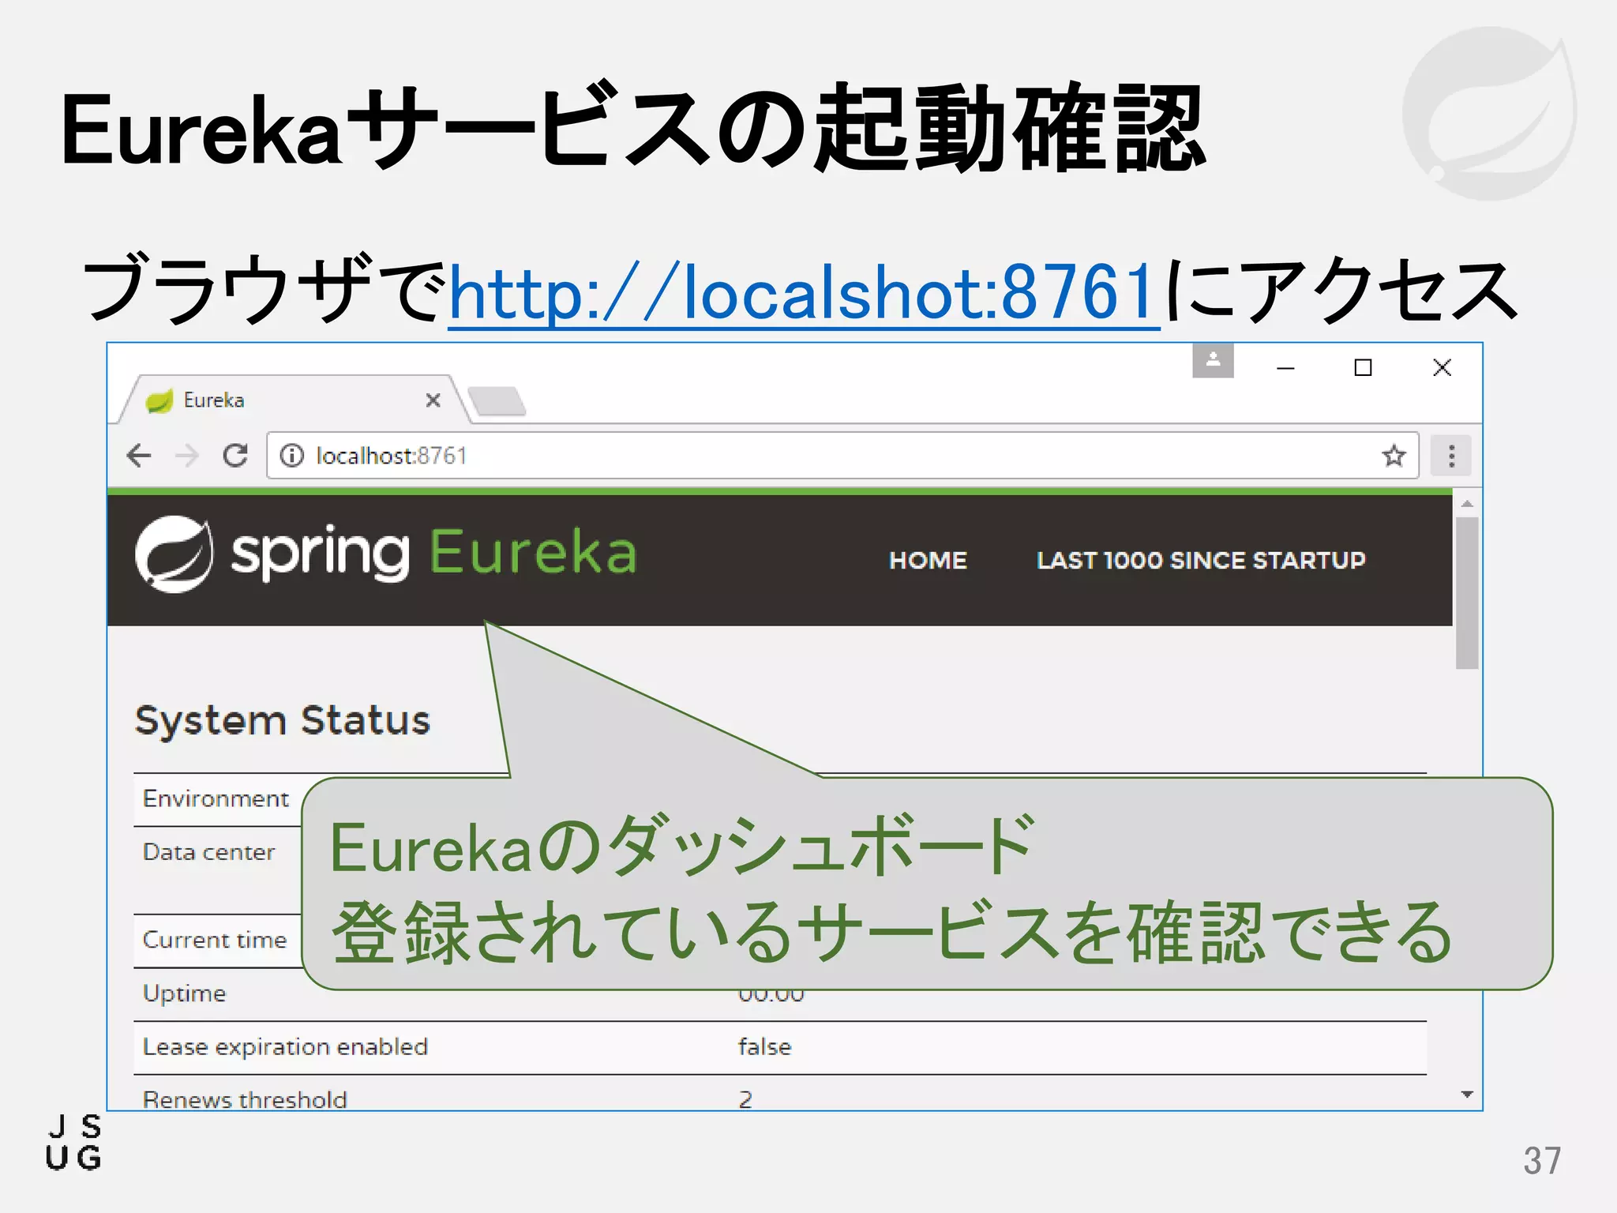
Task: Select the Environment row label
Action: pyautogui.click(x=216, y=799)
